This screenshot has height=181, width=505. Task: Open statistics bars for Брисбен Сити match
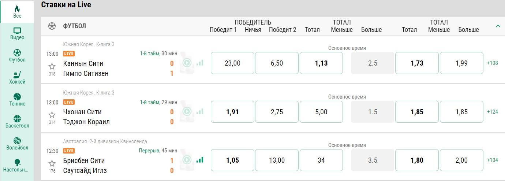[x=200, y=160]
